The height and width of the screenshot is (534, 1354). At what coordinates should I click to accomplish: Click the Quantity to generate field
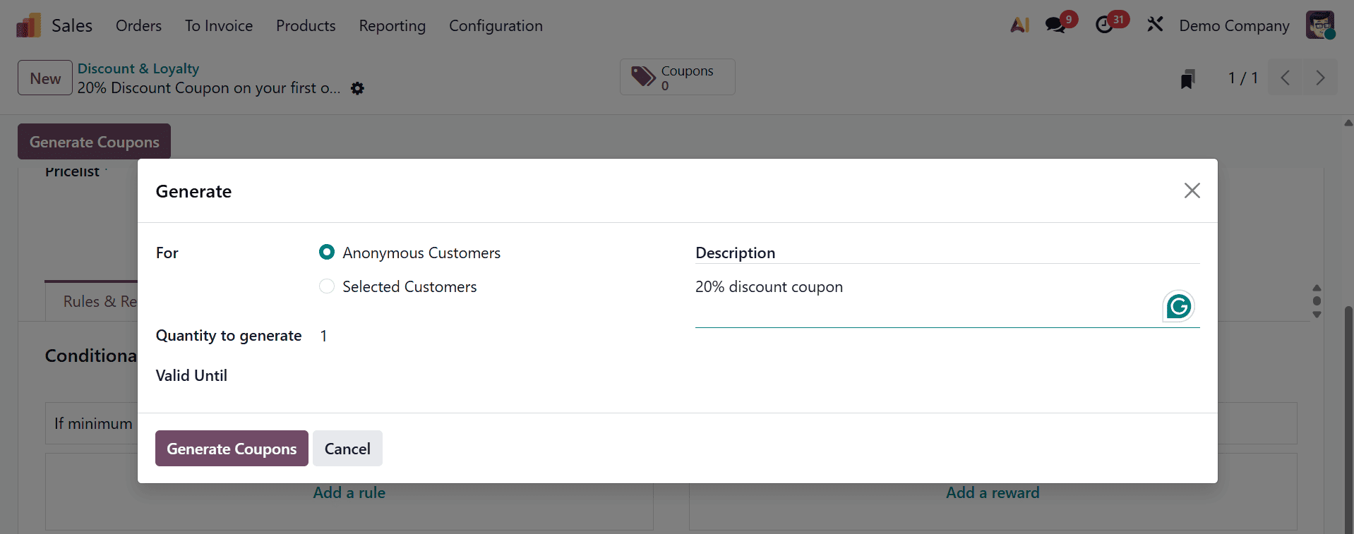click(x=490, y=336)
